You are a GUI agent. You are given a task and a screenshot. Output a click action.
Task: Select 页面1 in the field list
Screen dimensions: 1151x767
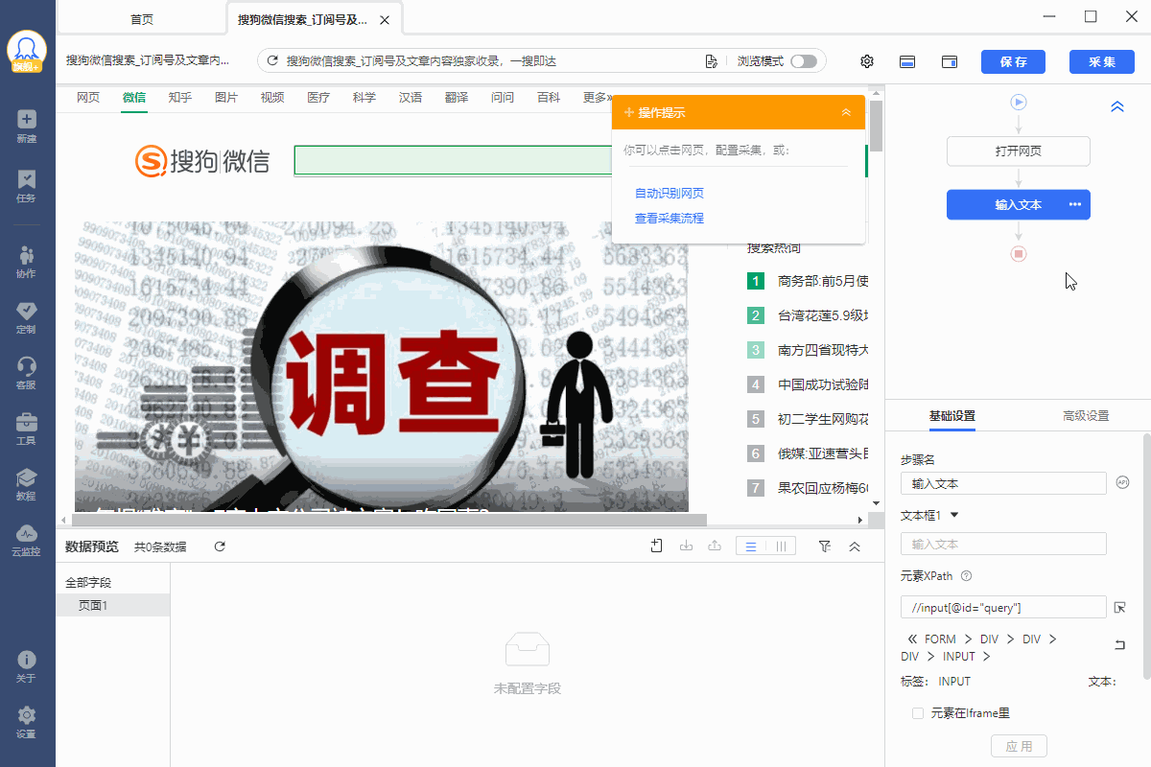pyautogui.click(x=113, y=605)
